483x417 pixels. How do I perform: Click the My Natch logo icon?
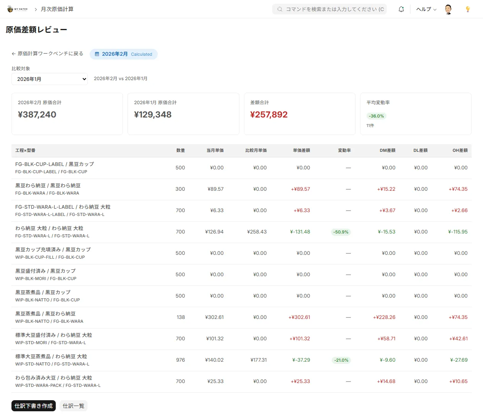10,9
